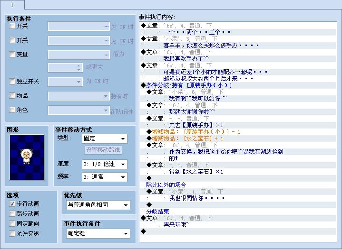Open the 频率 frequency dropdown
342x249 pixels.
[105, 177]
